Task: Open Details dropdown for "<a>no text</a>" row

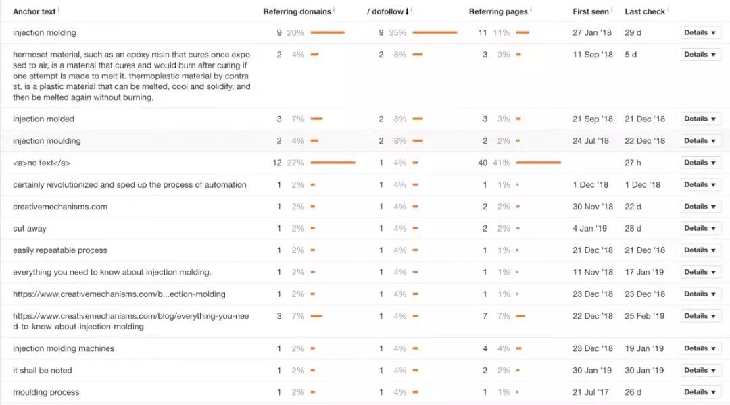Action: [x=700, y=163]
